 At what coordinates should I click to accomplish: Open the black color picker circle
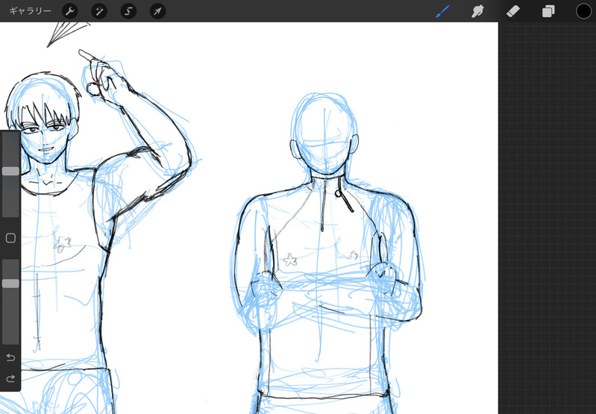tap(583, 11)
